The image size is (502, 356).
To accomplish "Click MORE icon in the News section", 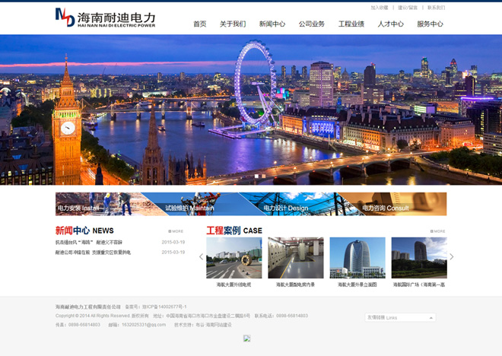I will click(x=176, y=231).
